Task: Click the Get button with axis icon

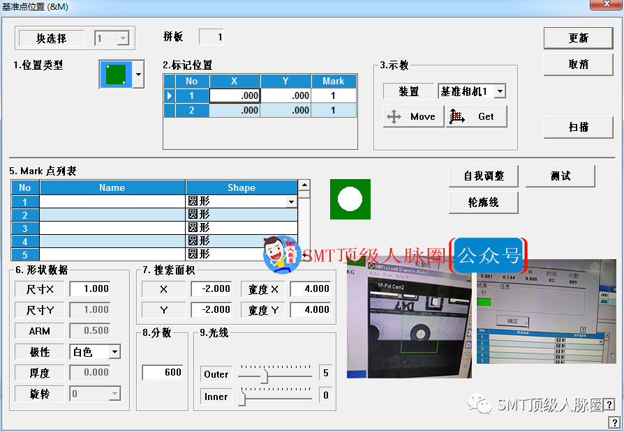Action: tap(477, 116)
